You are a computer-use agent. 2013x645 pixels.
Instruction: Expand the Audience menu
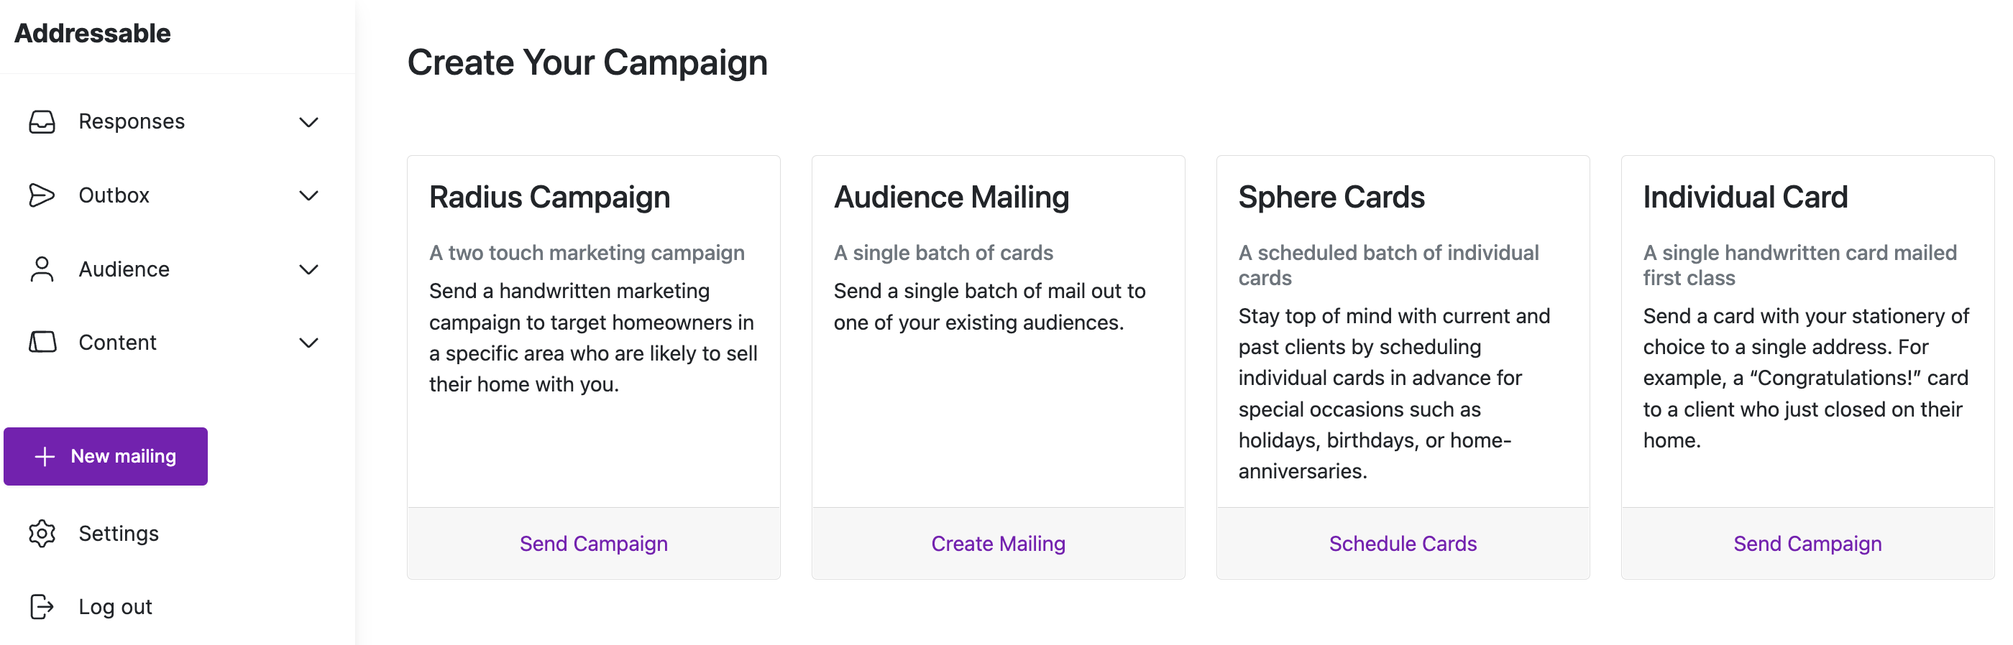point(309,269)
